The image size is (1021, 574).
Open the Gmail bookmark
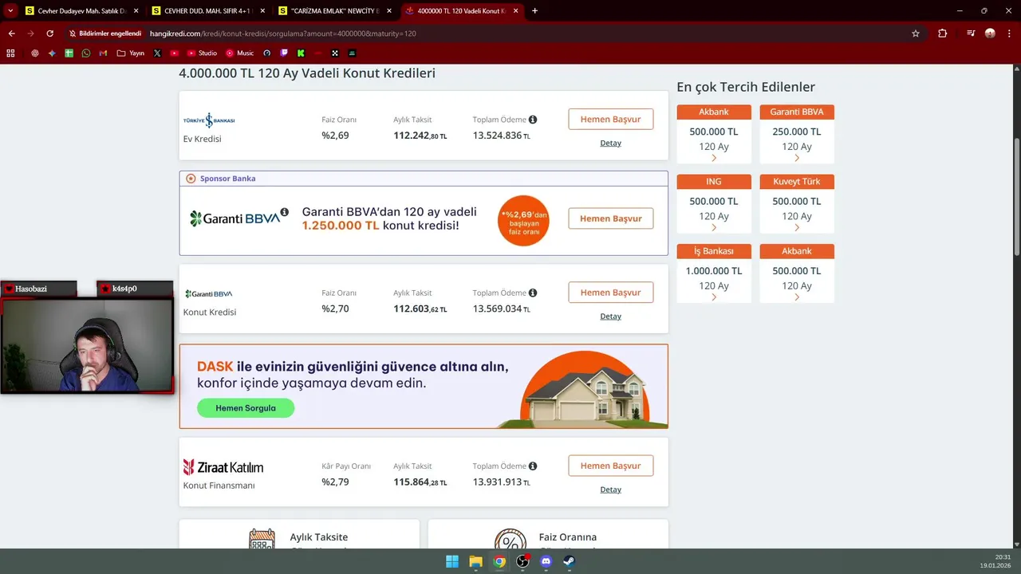pyautogui.click(x=103, y=53)
